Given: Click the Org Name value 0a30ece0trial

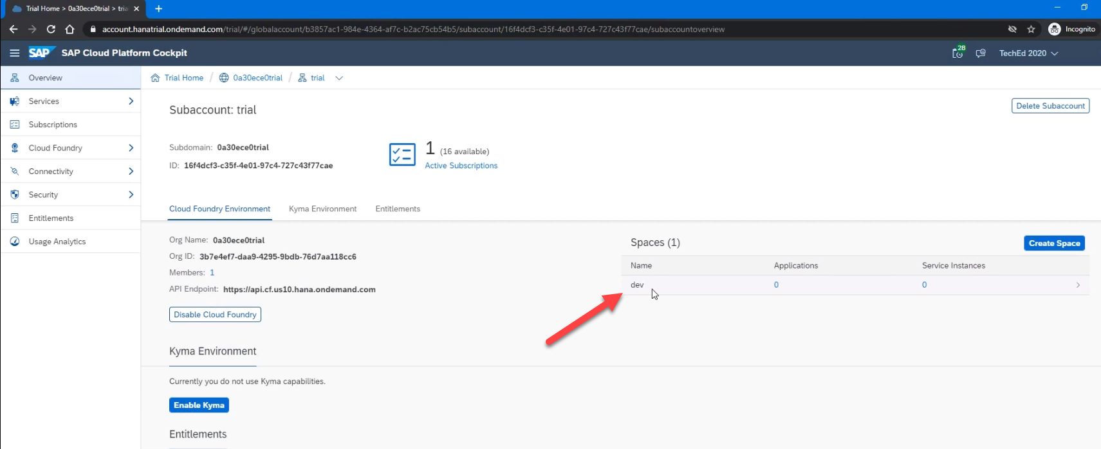Looking at the screenshot, I should tap(239, 240).
